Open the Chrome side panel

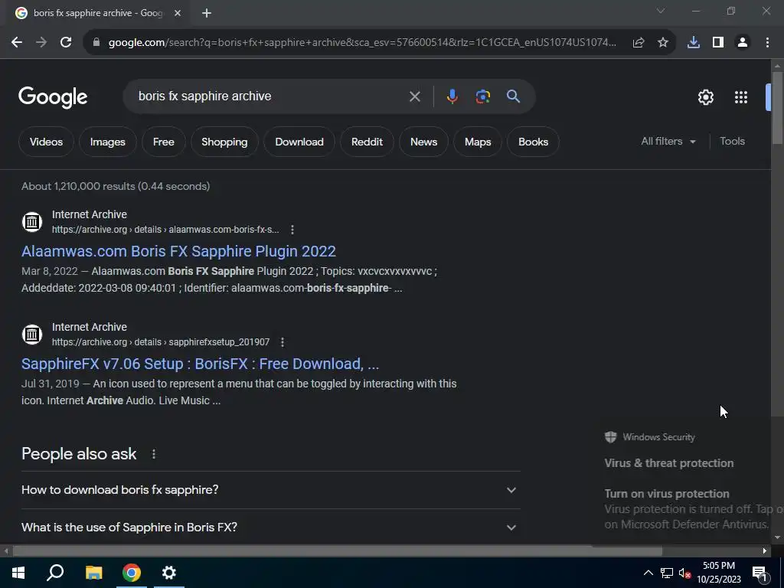coord(718,43)
